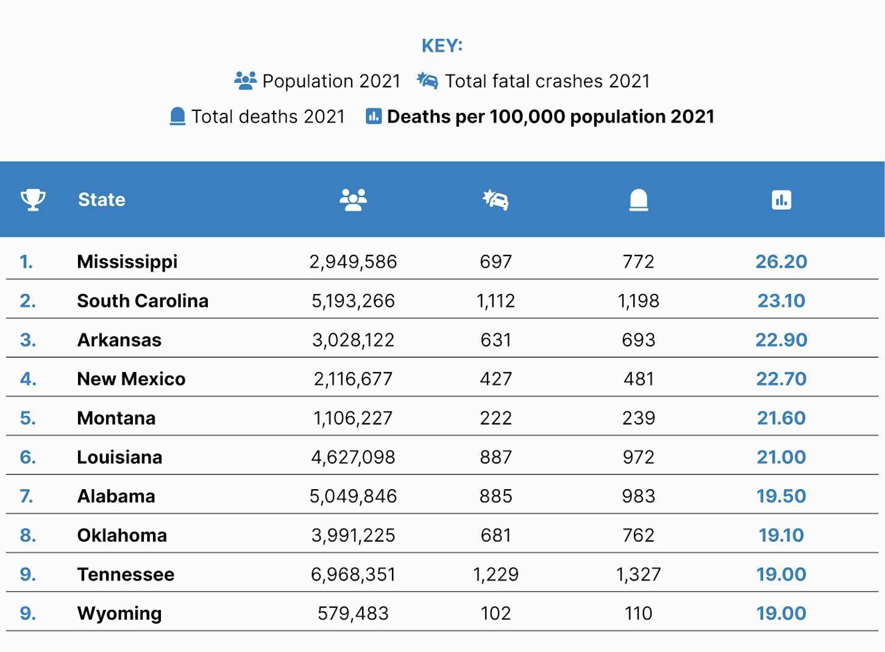
Task: Click the New Mexico state name
Action: point(131,379)
